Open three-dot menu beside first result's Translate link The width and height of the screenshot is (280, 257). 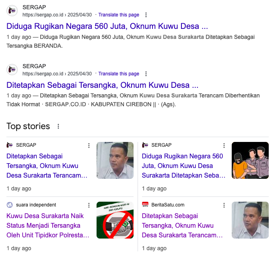(x=146, y=15)
